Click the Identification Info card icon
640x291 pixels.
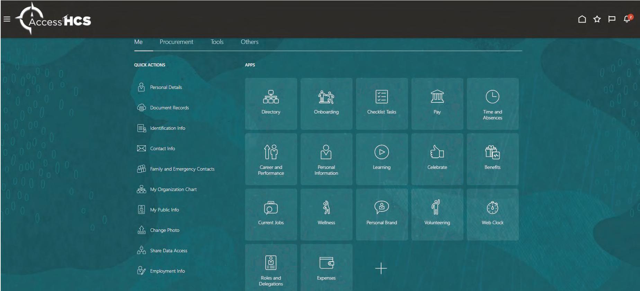click(141, 128)
